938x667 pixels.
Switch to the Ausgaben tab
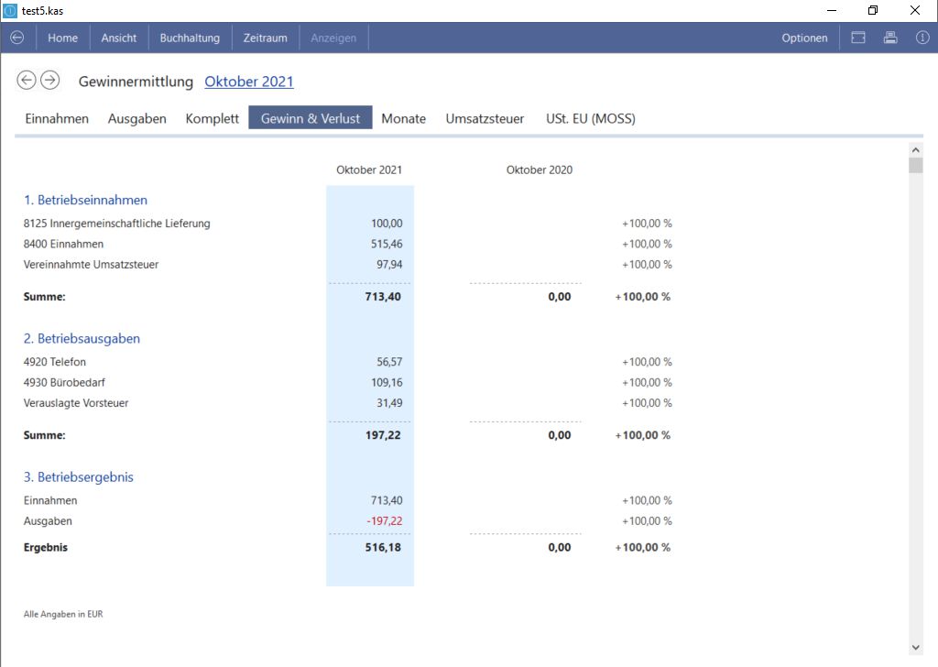137,118
